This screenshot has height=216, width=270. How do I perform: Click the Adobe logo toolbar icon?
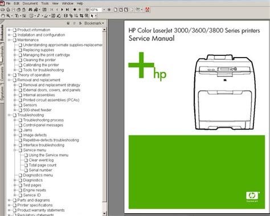click(x=148, y=9)
